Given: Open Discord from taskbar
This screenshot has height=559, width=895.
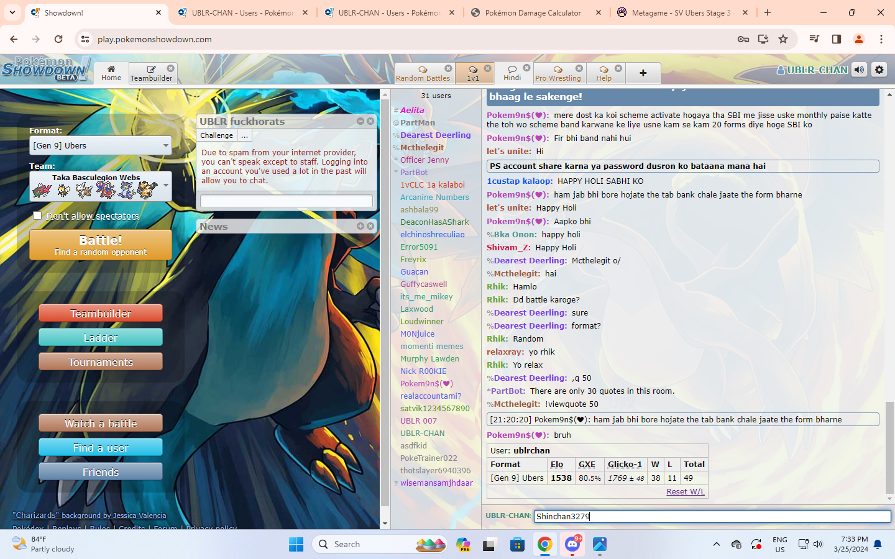Looking at the screenshot, I should tap(572, 544).
